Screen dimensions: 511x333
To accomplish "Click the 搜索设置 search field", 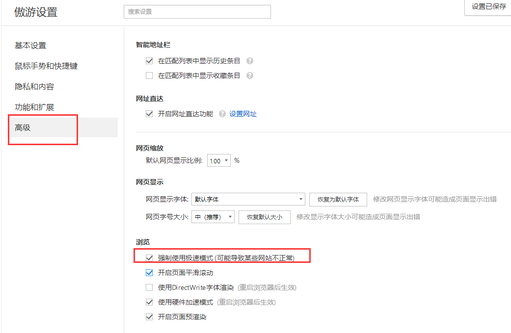I will pos(197,12).
